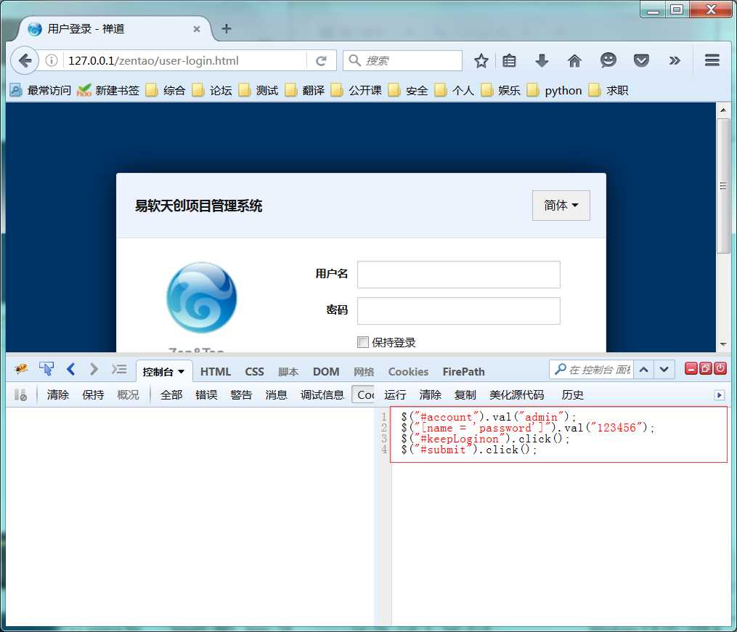Switch to the Firebug 网络 tab
The image size is (737, 632).
(364, 371)
